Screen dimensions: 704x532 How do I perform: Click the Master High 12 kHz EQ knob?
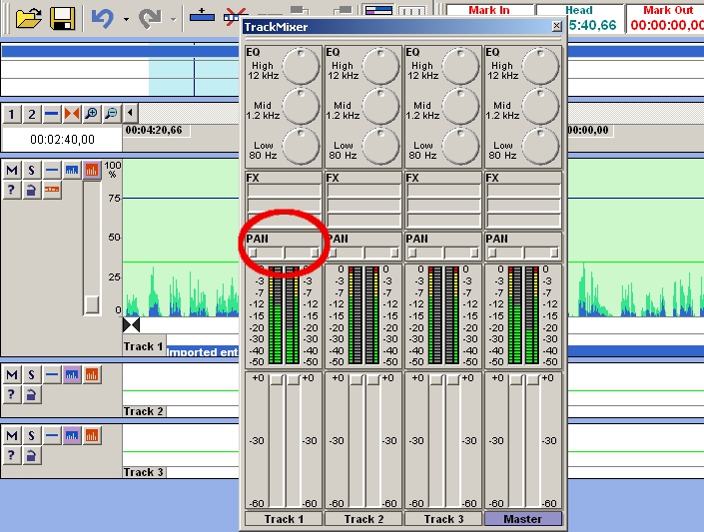click(x=540, y=67)
